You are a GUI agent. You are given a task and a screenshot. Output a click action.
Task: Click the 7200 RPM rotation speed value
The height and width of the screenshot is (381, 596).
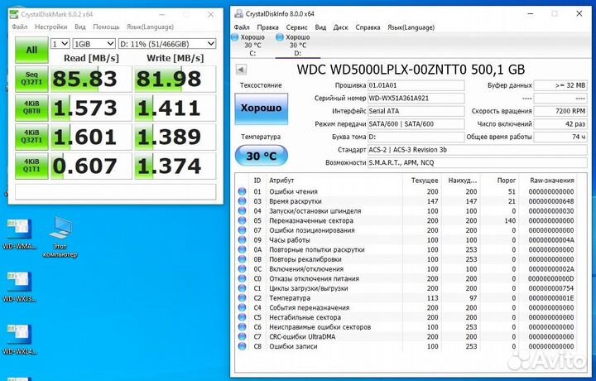[x=560, y=111]
